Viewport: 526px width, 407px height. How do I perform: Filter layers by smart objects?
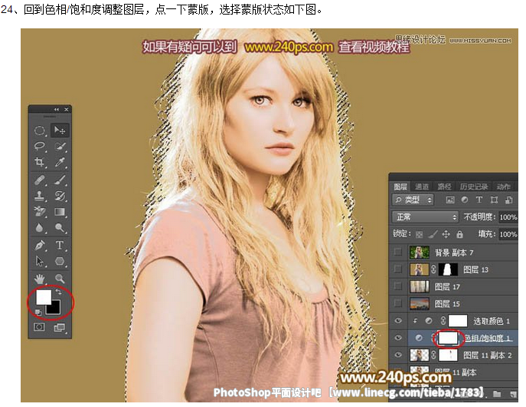[508, 200]
